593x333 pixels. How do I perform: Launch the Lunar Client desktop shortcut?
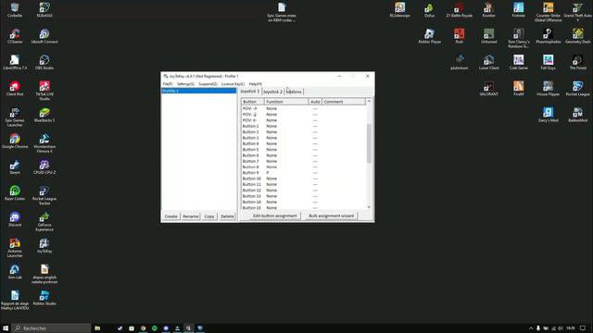coord(488,62)
